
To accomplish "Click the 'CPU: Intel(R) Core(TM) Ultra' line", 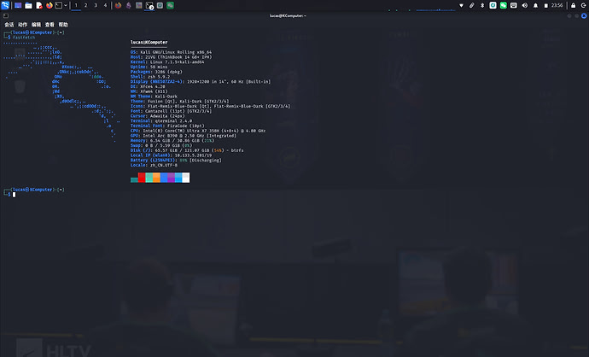I will coord(198,131).
